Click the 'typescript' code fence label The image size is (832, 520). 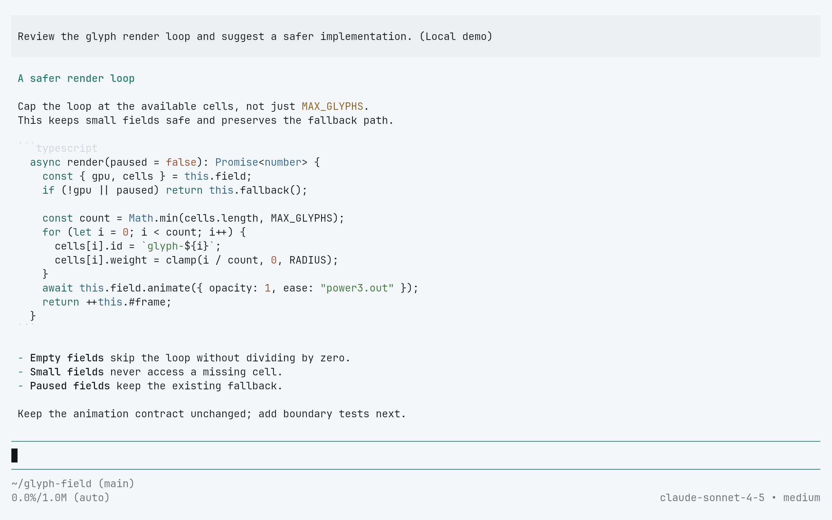(x=67, y=148)
